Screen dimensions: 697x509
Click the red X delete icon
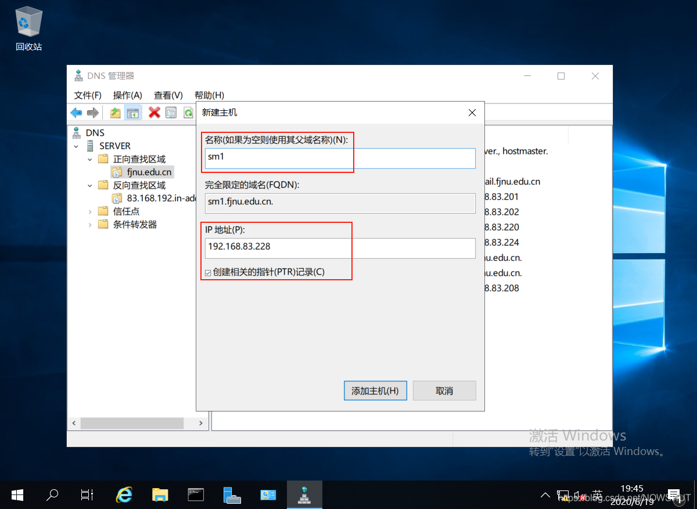click(154, 113)
